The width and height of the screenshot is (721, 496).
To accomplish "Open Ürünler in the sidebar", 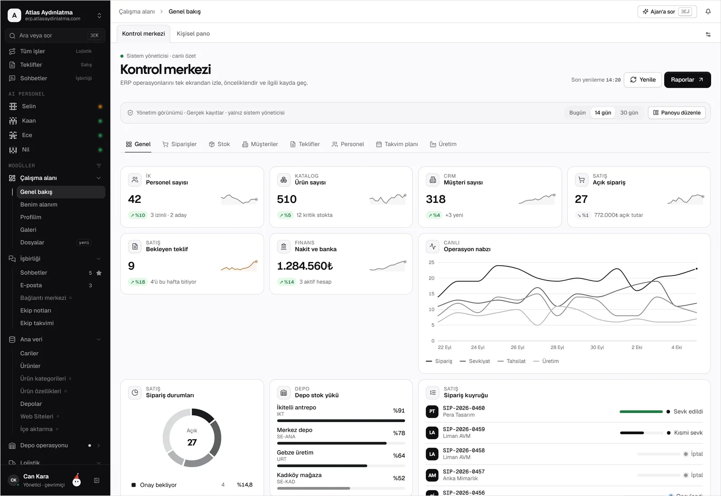I will click(x=30, y=366).
